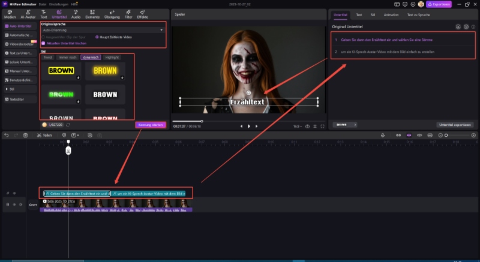Expand the Stil item in left sidebar
480x262 pixels.
point(20,89)
